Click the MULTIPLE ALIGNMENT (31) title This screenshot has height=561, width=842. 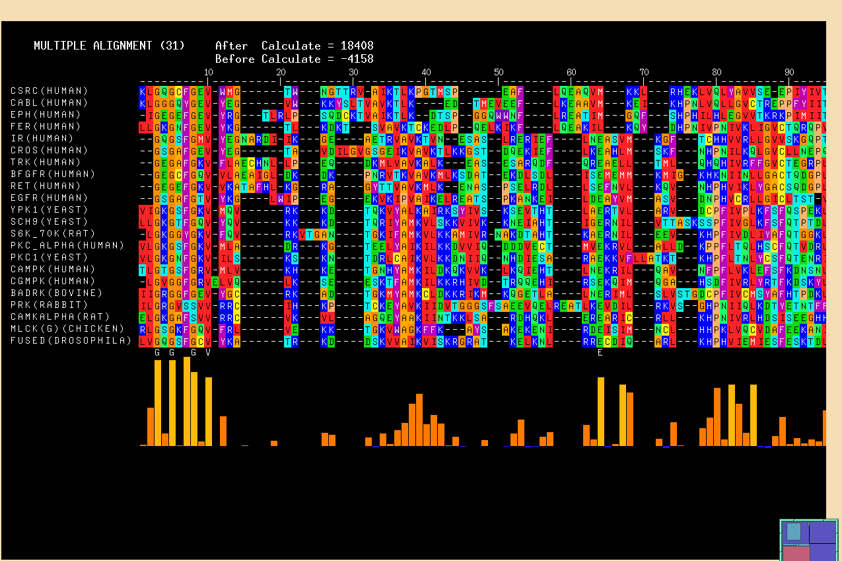tap(92, 46)
